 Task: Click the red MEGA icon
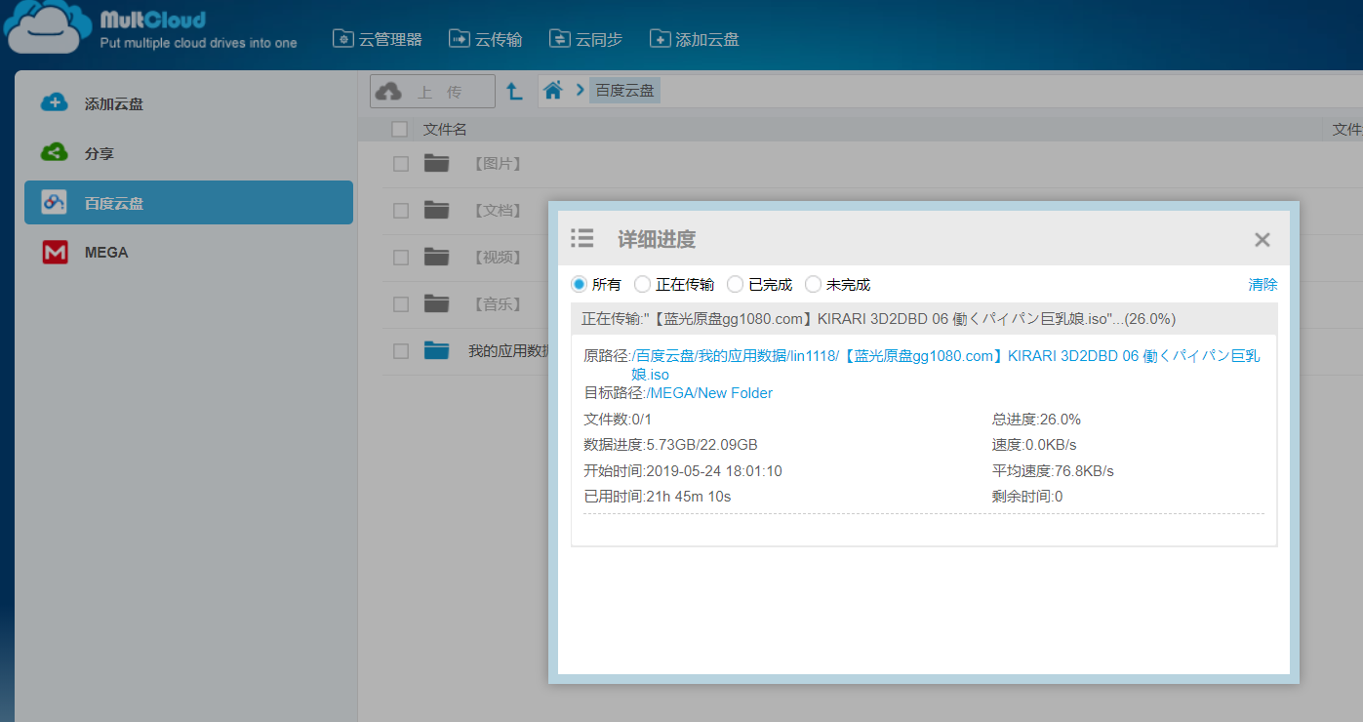click(55, 253)
